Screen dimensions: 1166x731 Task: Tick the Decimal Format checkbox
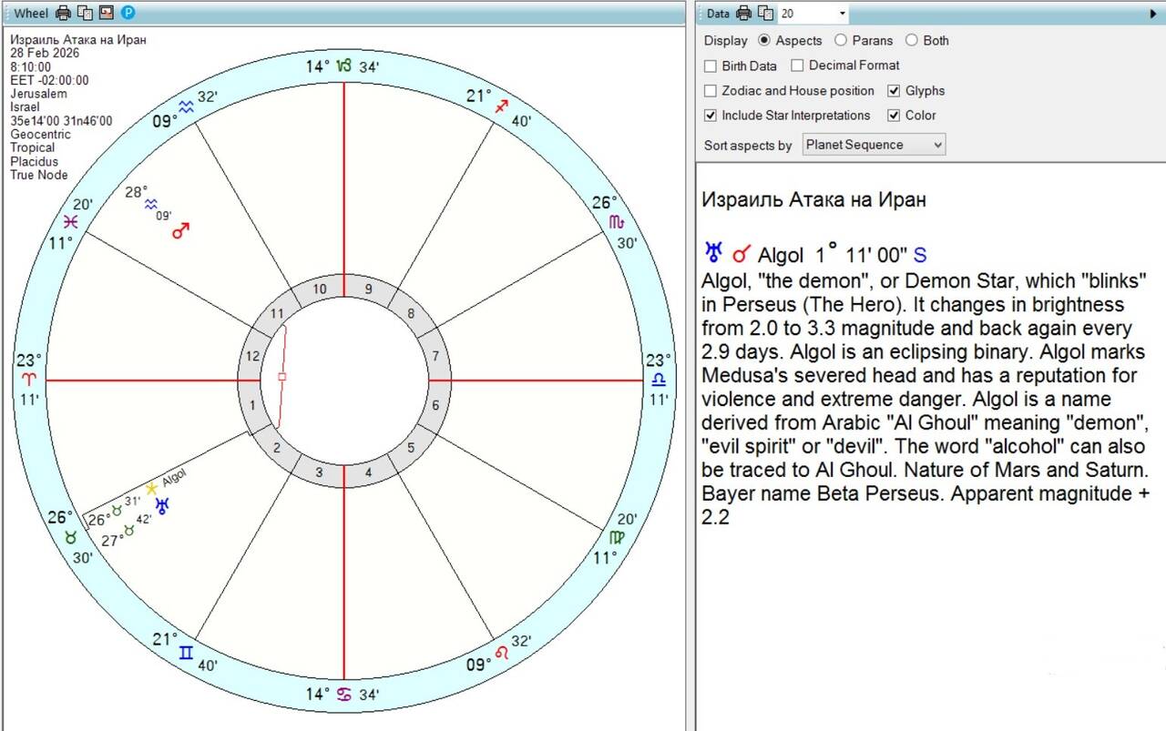(797, 66)
